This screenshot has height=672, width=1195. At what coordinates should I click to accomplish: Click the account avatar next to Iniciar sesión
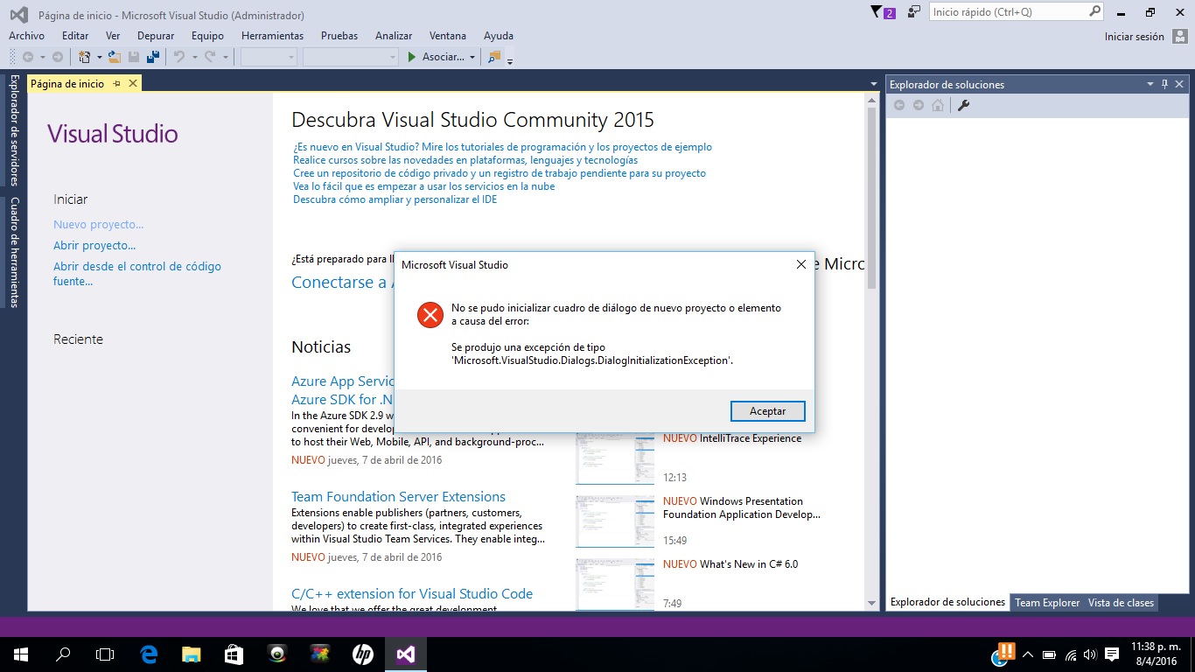1180,36
